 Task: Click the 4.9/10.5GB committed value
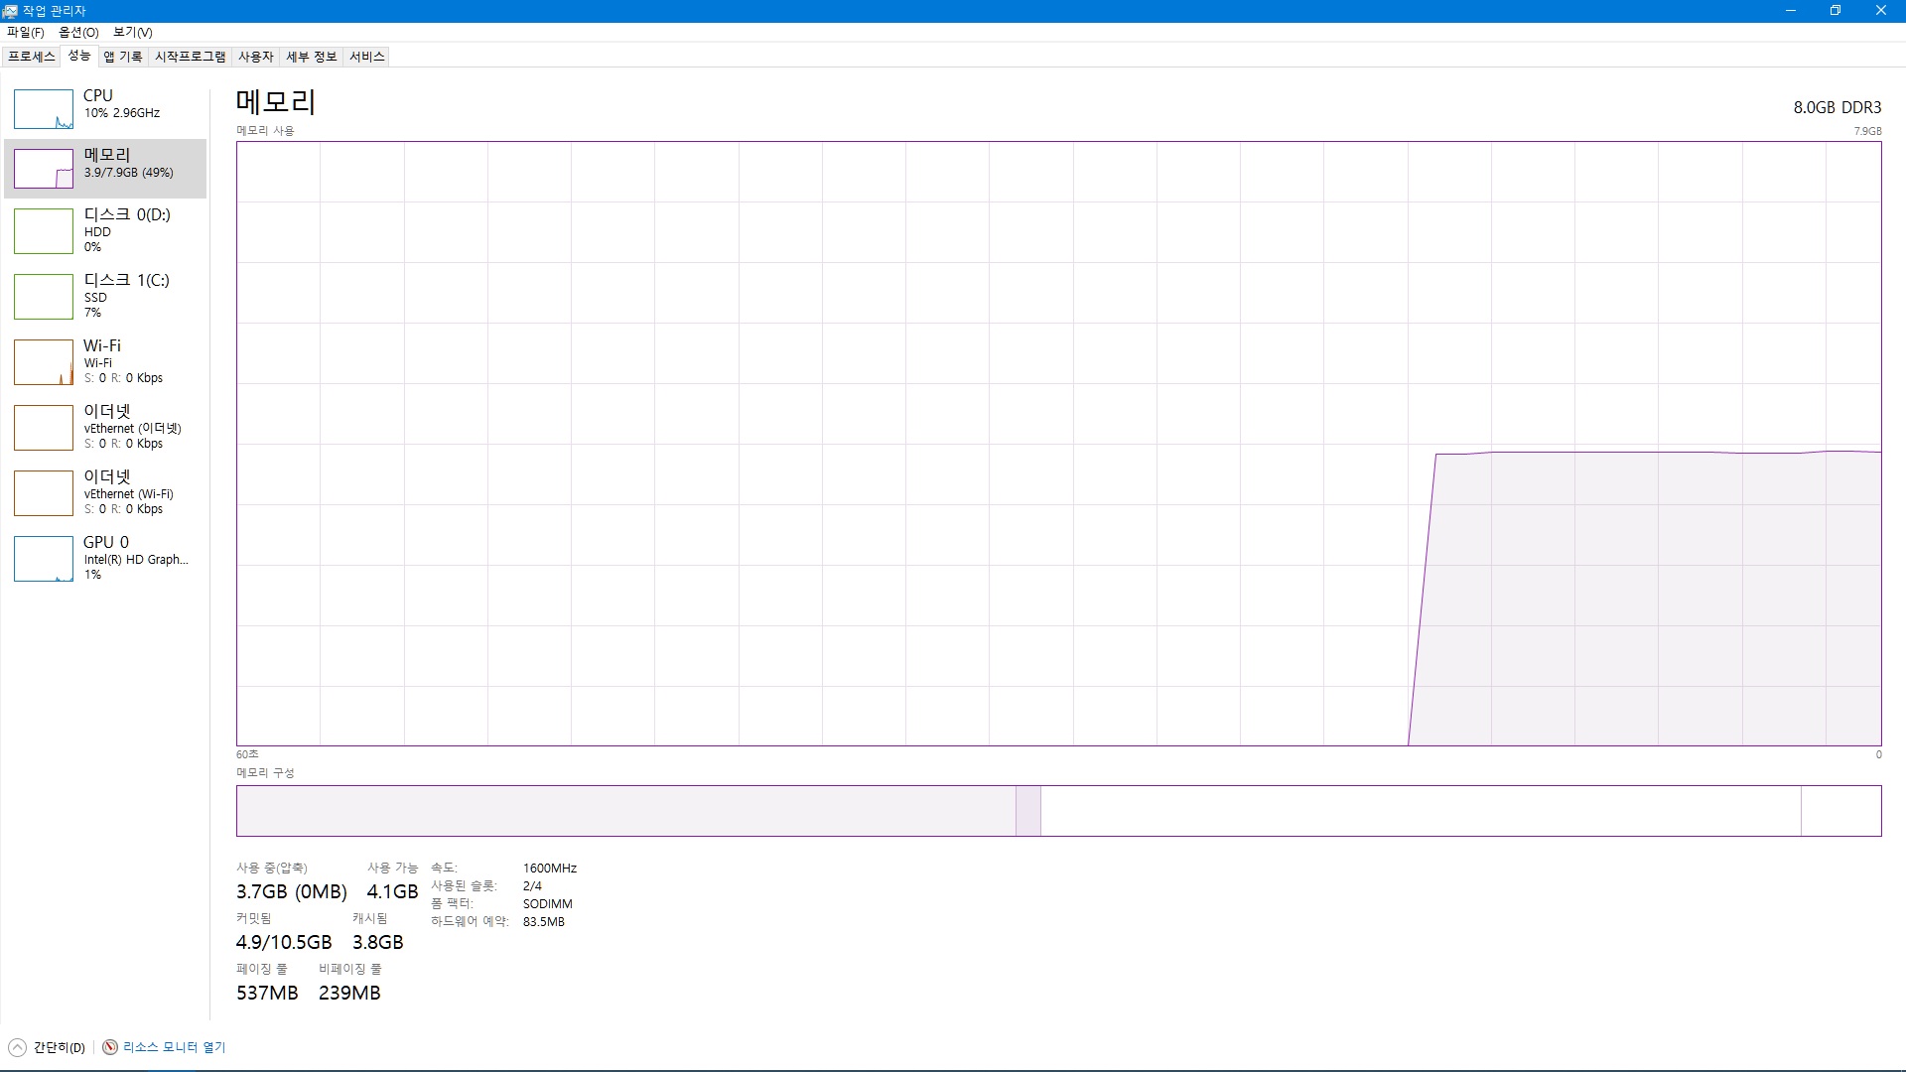284,942
